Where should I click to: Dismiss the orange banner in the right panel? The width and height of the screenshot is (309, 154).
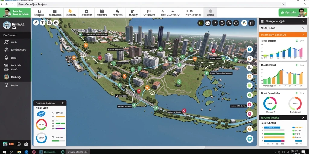point(303,35)
